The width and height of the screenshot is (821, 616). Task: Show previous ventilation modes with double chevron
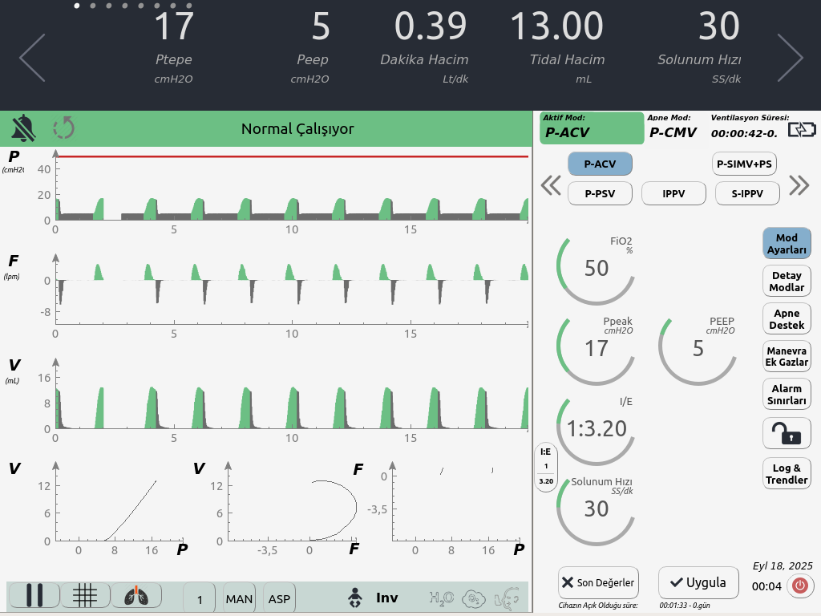coord(551,185)
